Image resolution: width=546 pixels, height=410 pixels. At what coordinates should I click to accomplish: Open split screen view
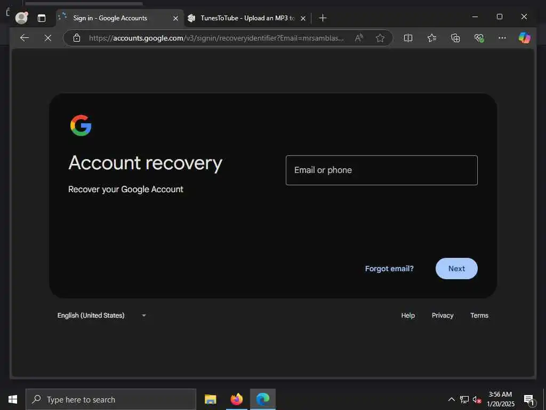pyautogui.click(x=408, y=38)
